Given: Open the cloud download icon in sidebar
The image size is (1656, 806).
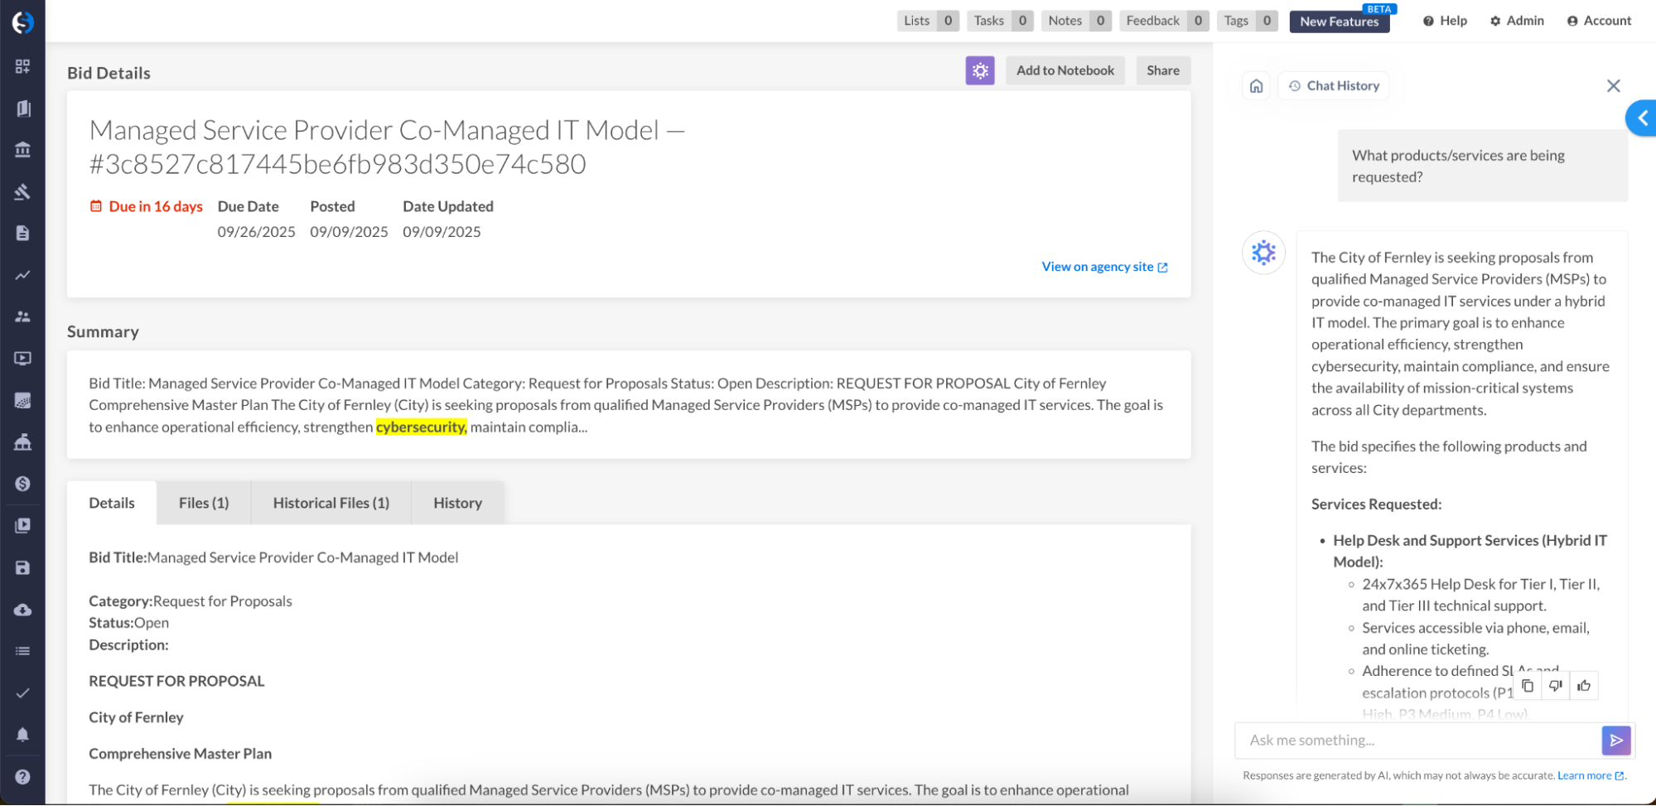Looking at the screenshot, I should 22,610.
